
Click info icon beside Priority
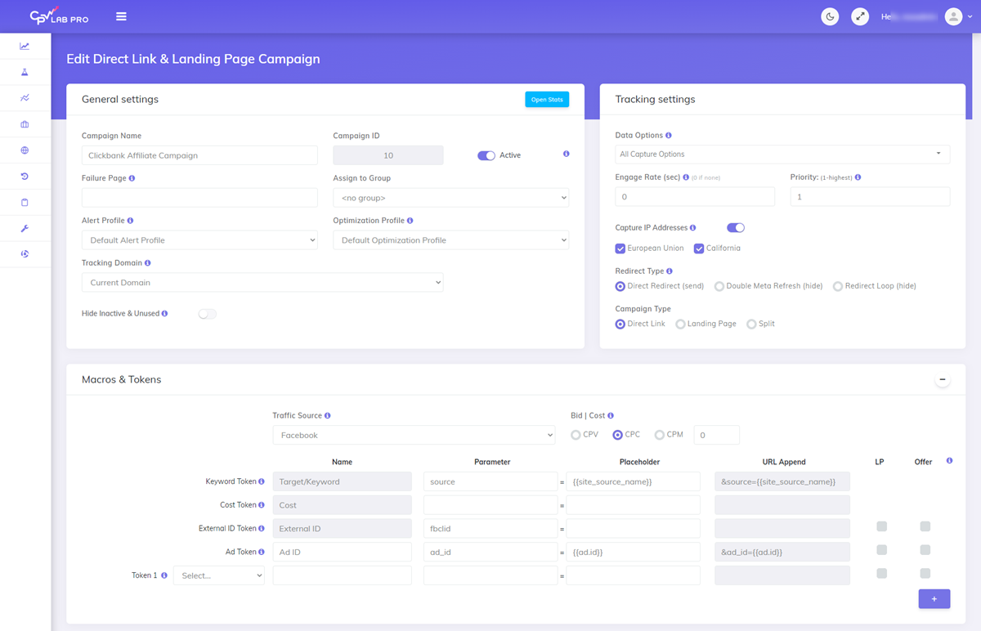click(858, 177)
